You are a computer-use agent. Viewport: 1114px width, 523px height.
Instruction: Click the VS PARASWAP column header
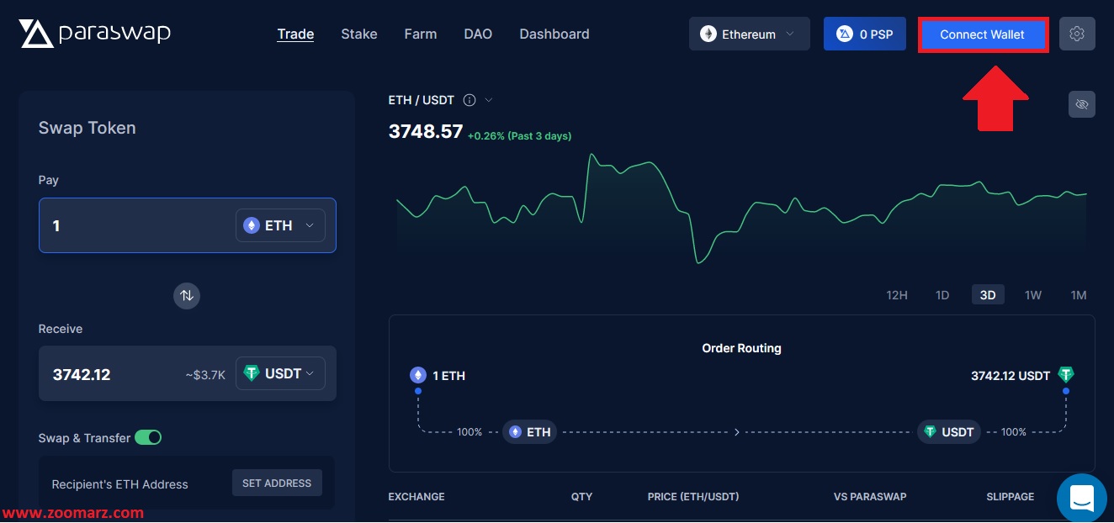[x=870, y=497]
